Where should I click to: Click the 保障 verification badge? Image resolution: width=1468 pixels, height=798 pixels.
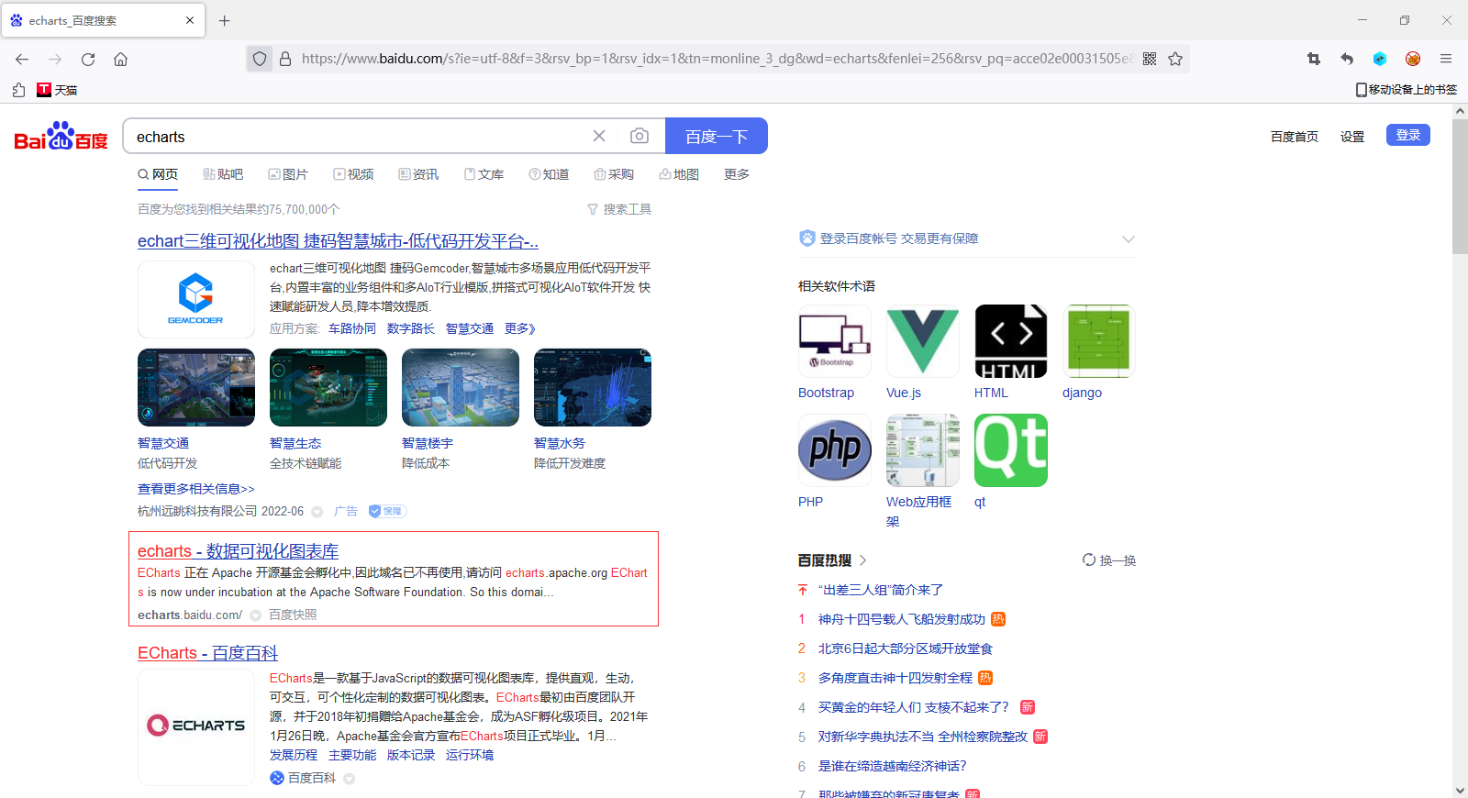tap(387, 511)
